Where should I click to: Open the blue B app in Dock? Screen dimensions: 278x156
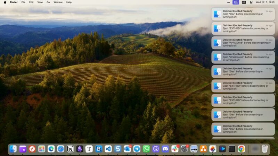[x=99, y=149]
